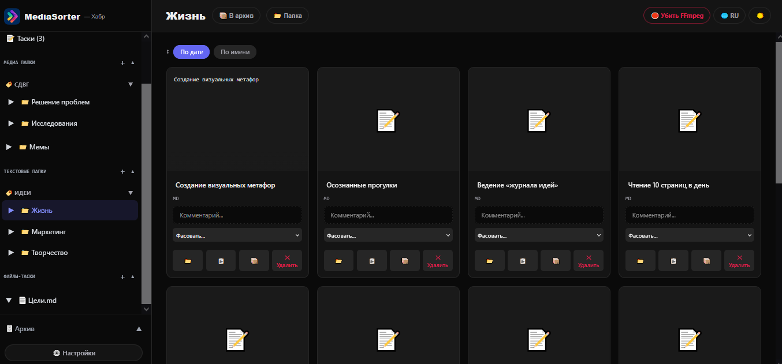Click clipboard icon on Создание визуальных метафор card
Screen dimensions: 782x364
[221, 261]
